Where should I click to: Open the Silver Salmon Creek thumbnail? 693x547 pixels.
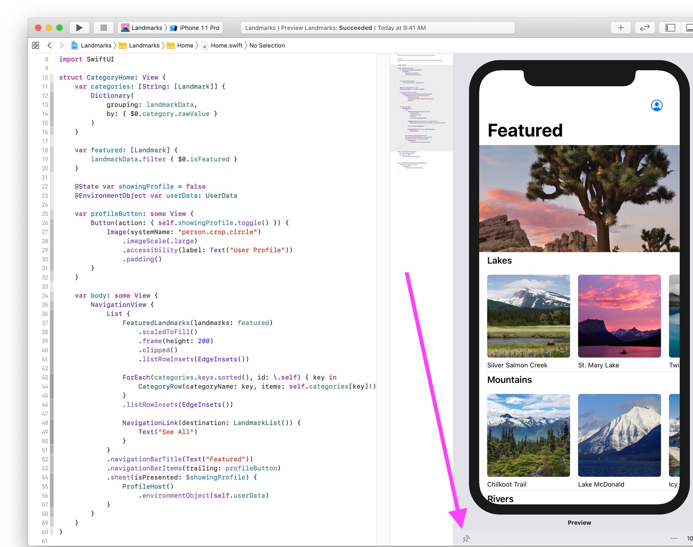528,316
